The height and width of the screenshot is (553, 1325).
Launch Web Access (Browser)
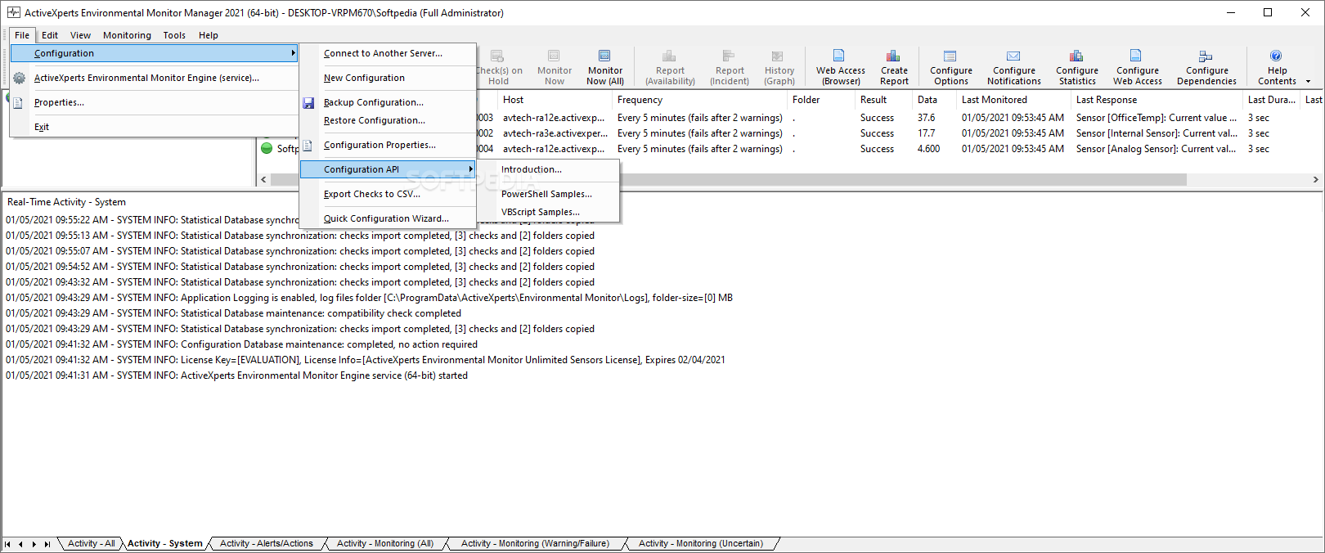[x=840, y=67]
